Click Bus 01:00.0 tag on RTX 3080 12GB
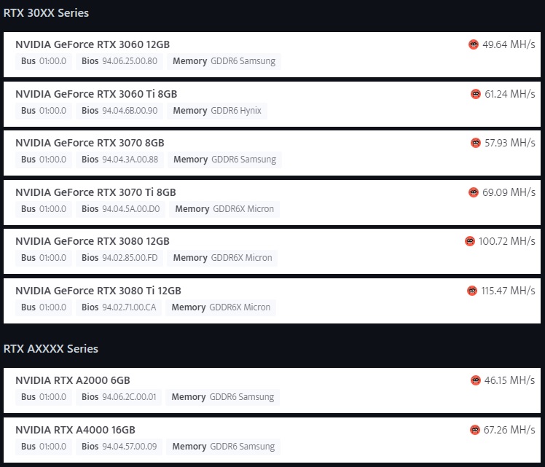The height and width of the screenshot is (467, 545). pyautogui.click(x=44, y=258)
